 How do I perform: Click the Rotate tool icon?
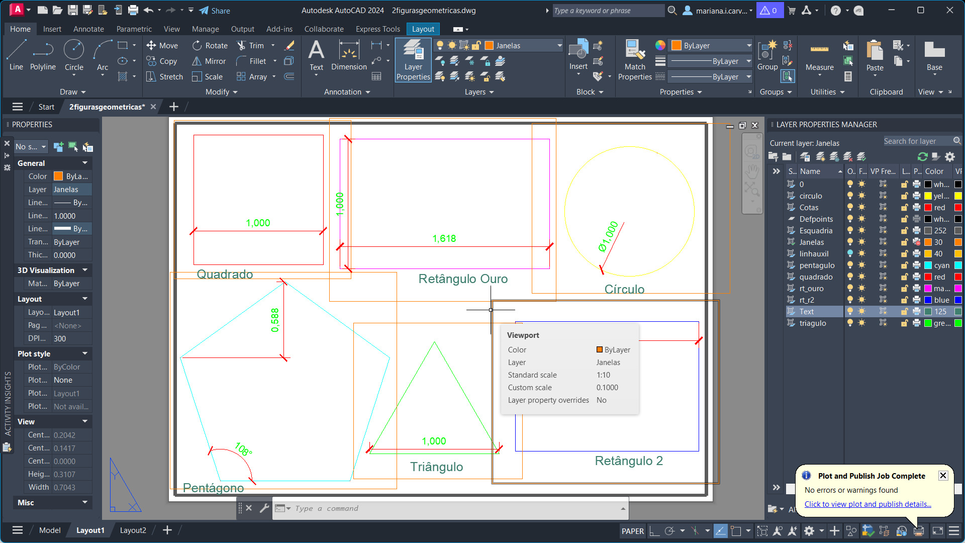click(x=197, y=46)
